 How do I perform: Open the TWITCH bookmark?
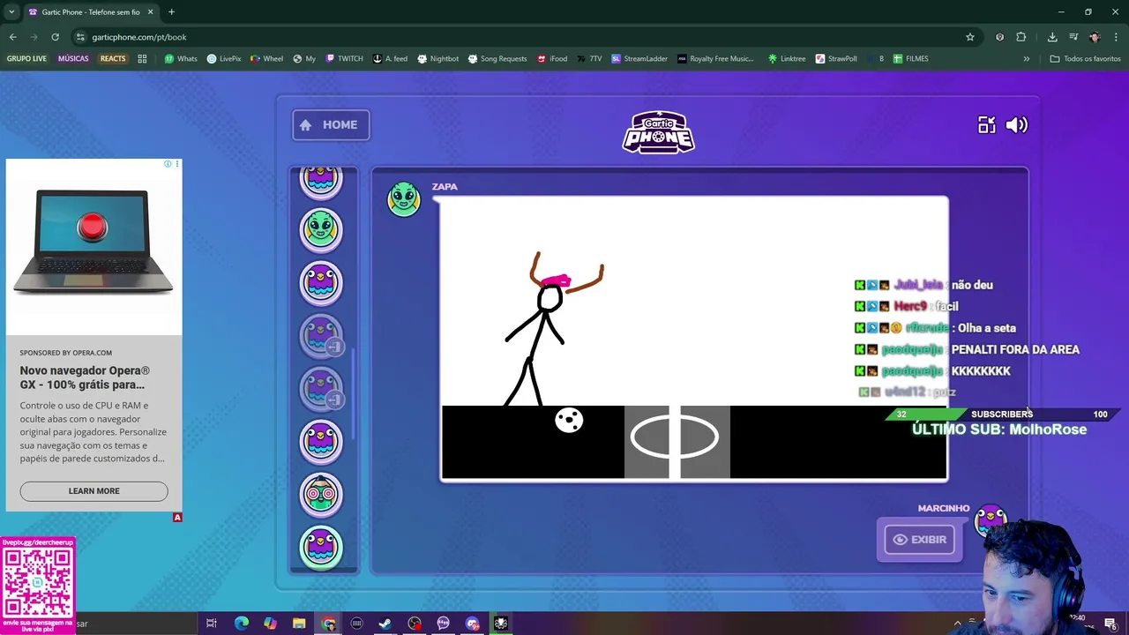[344, 59]
